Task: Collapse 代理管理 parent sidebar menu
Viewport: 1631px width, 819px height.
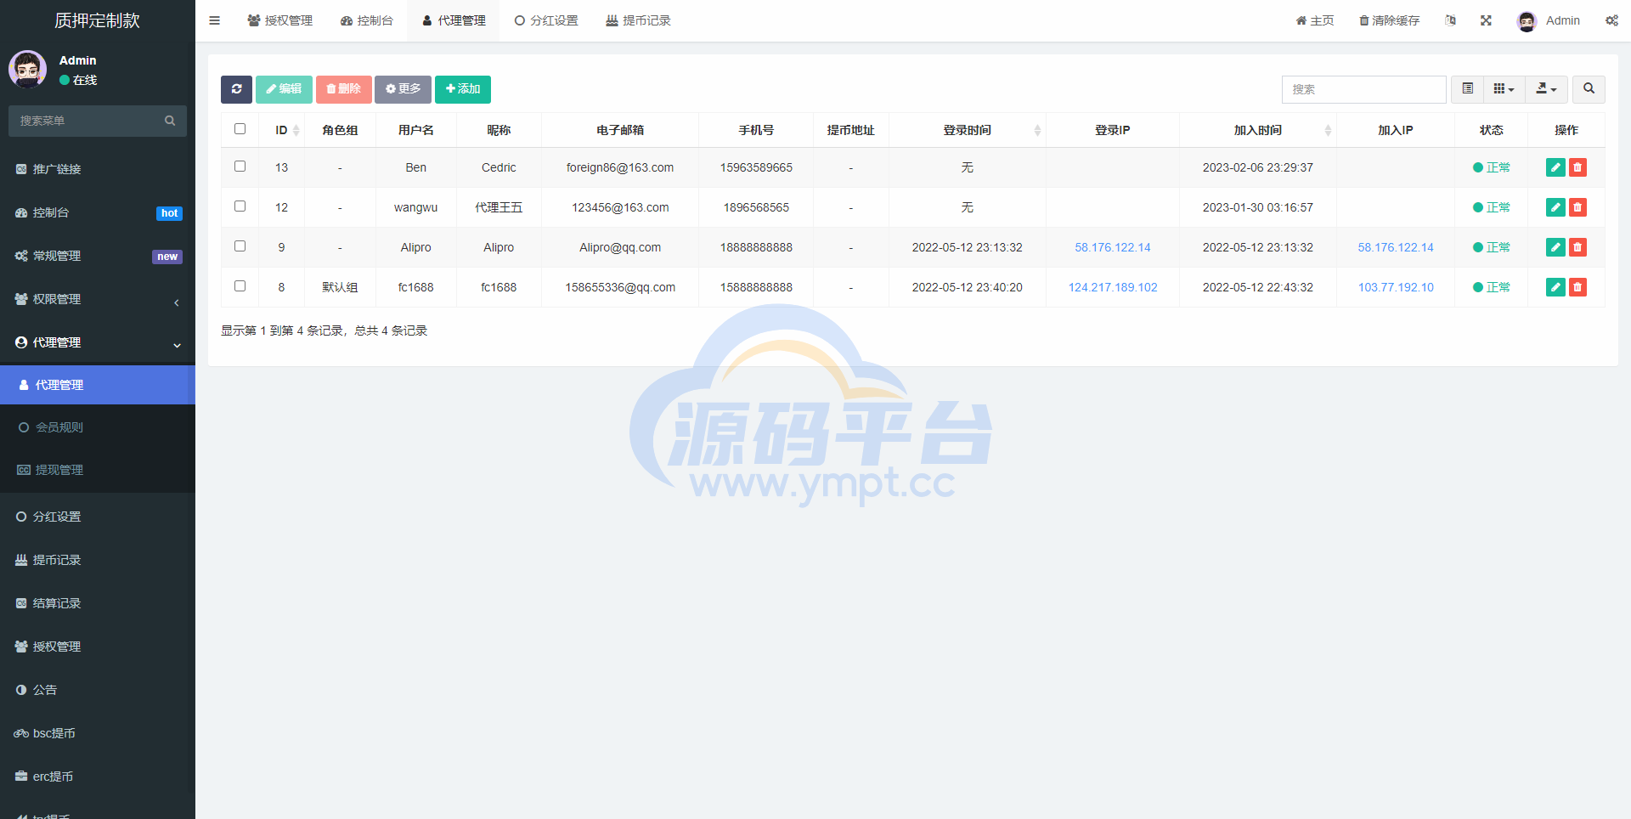Action: (98, 342)
